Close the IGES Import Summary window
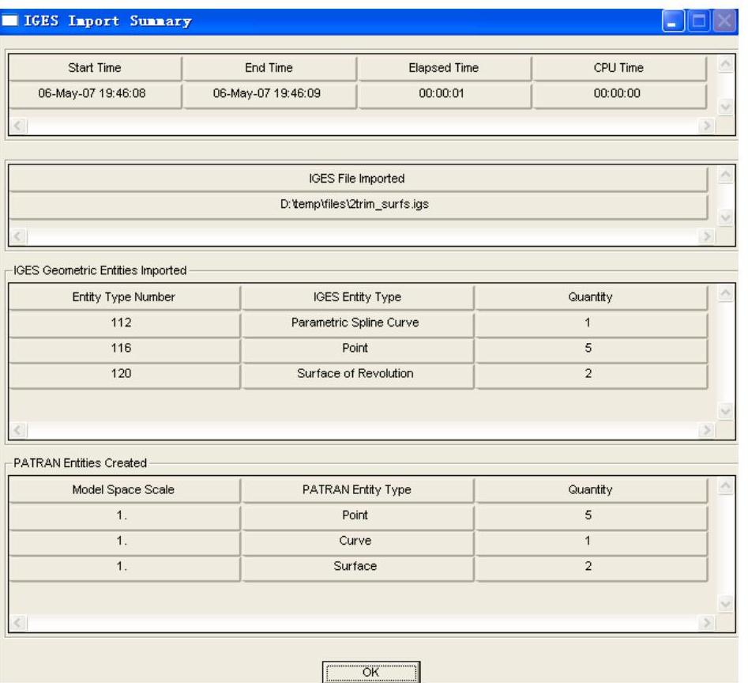 (724, 21)
